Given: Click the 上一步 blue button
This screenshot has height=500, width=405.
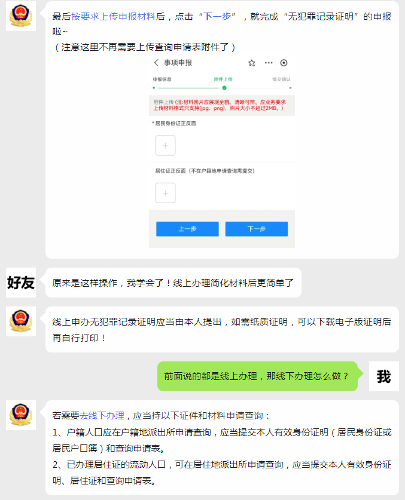Looking at the screenshot, I should (x=187, y=229).
